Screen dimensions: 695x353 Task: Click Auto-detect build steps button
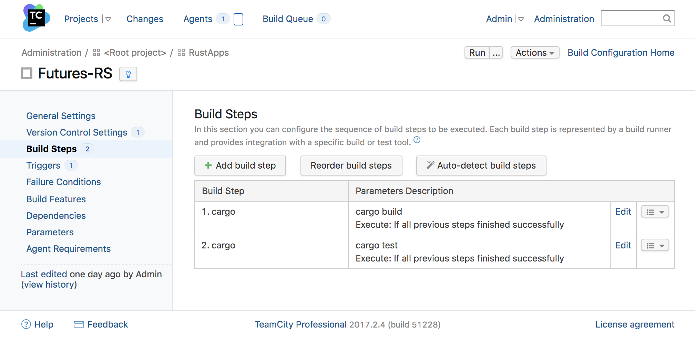pos(481,165)
